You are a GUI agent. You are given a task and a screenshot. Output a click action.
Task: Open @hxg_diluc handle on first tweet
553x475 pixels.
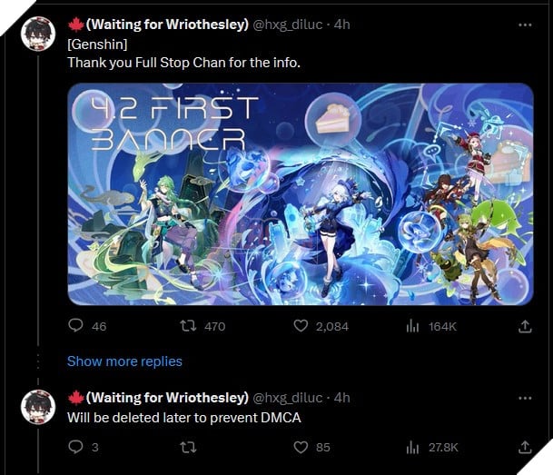tap(290, 25)
